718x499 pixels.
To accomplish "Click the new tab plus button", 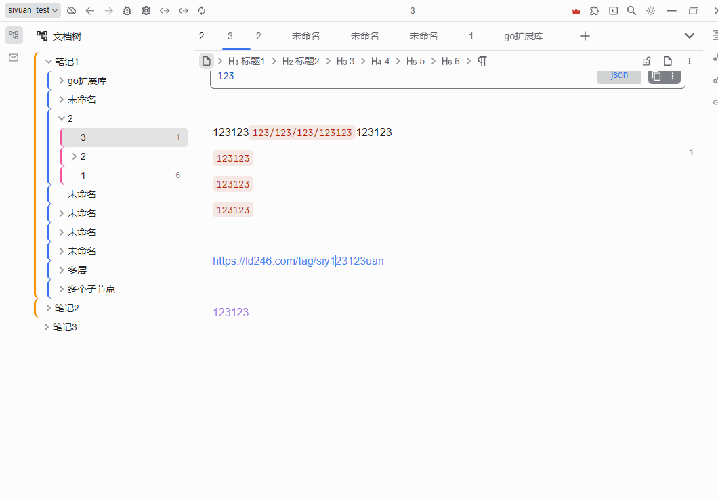I will (585, 36).
